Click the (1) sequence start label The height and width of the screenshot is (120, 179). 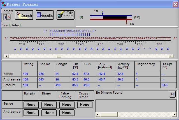coord(82,17)
